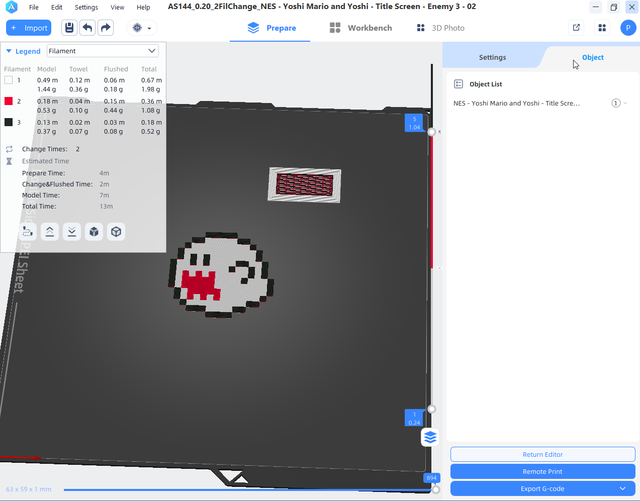Click the AnkerMake app logo icon
The width and height of the screenshot is (640, 501).
tap(11, 7)
